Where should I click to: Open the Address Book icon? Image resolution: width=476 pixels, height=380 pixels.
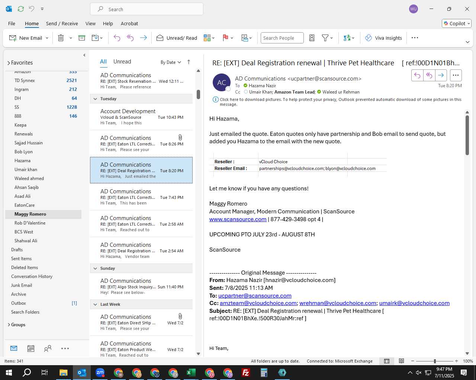312,38
